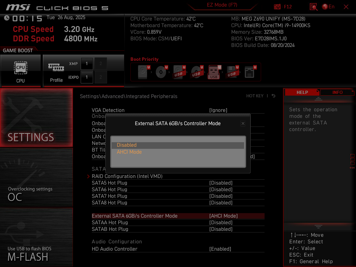This screenshot has width=356, height=267.
Task: Open SATA8 Hot Plug setting
Action: tap(178, 203)
